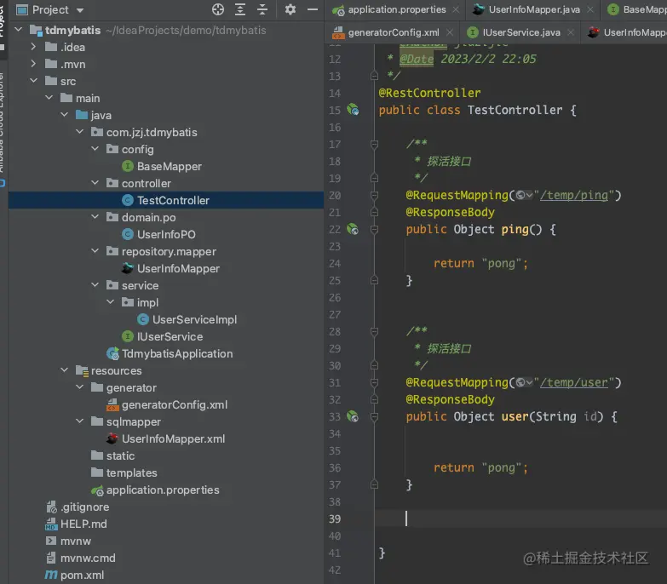Collapse the impl package

coord(110,301)
